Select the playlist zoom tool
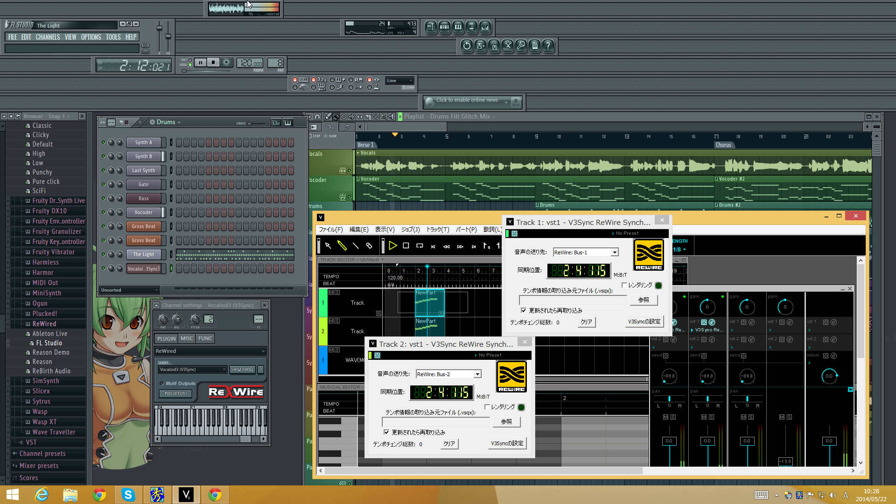Viewport: 896px width, 504px height. coord(383,117)
